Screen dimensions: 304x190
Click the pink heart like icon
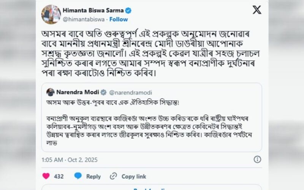(x=46, y=176)
